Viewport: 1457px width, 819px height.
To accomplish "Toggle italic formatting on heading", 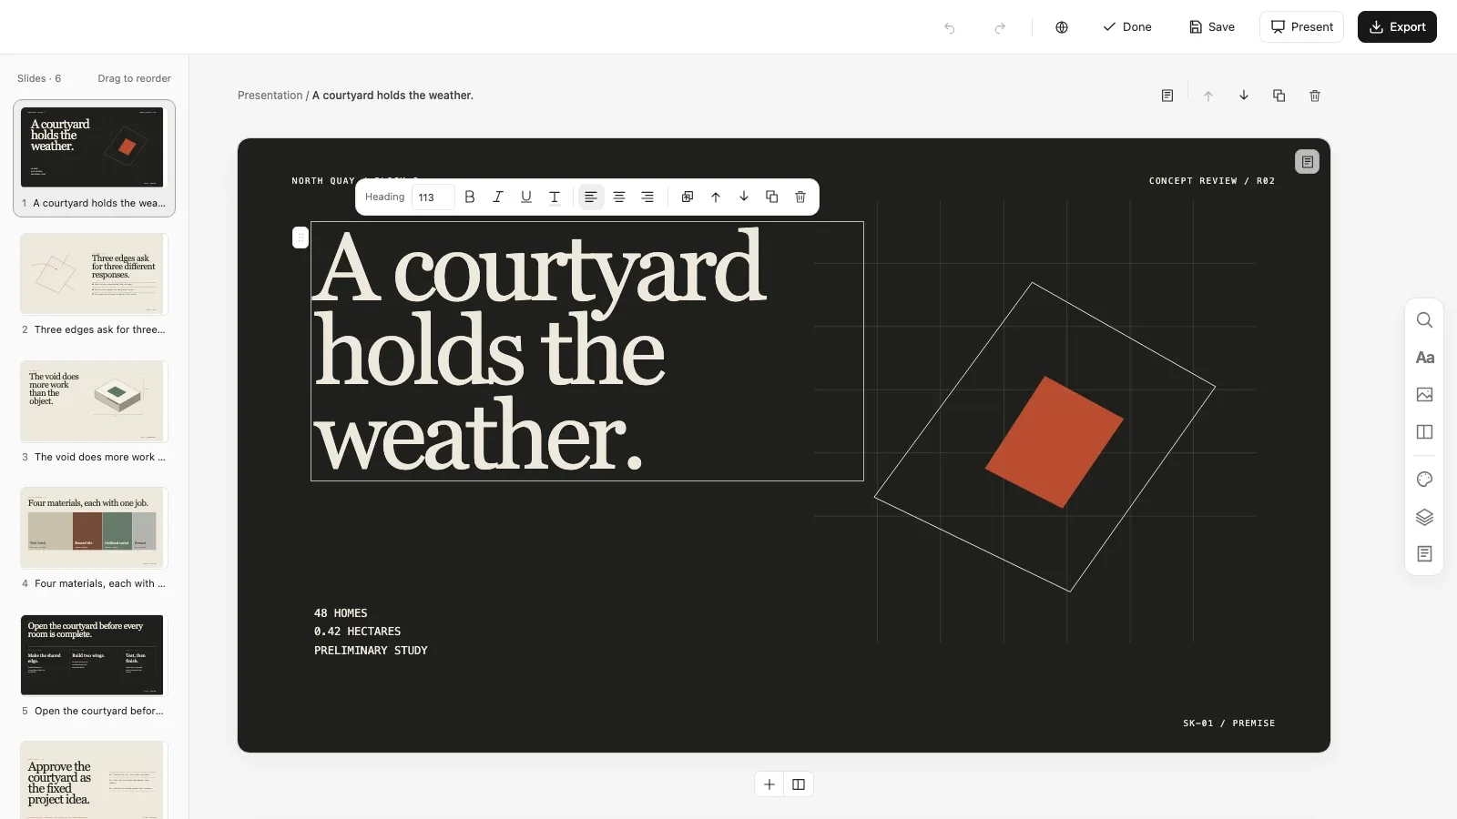I will [x=498, y=197].
